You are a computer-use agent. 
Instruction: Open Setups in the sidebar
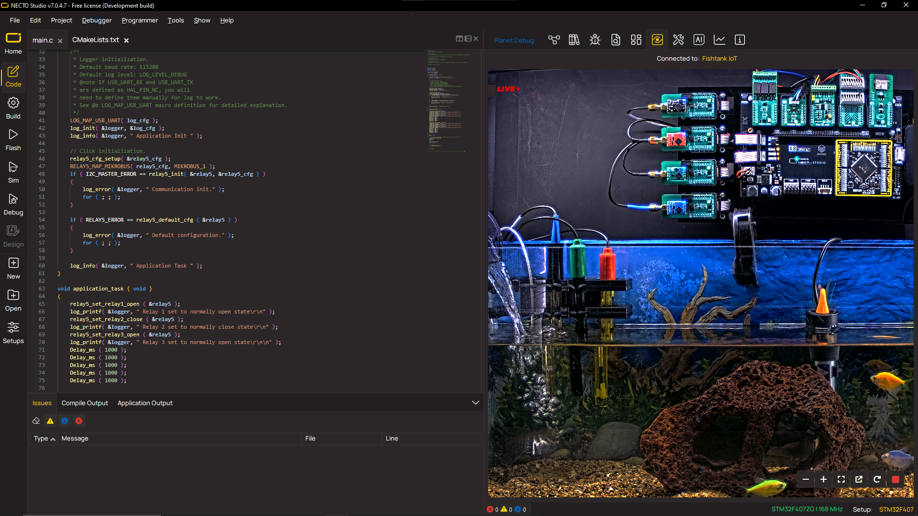(13, 333)
